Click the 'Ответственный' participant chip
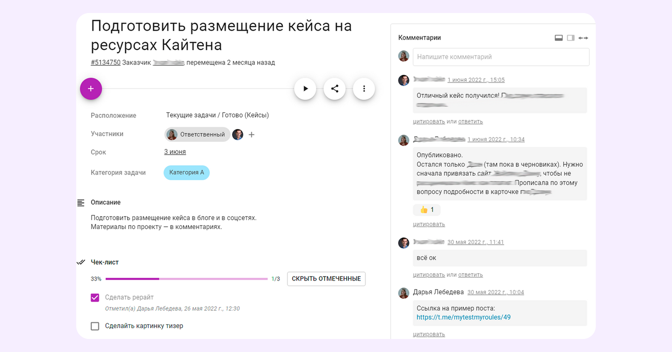The height and width of the screenshot is (352, 672). pyautogui.click(x=197, y=135)
